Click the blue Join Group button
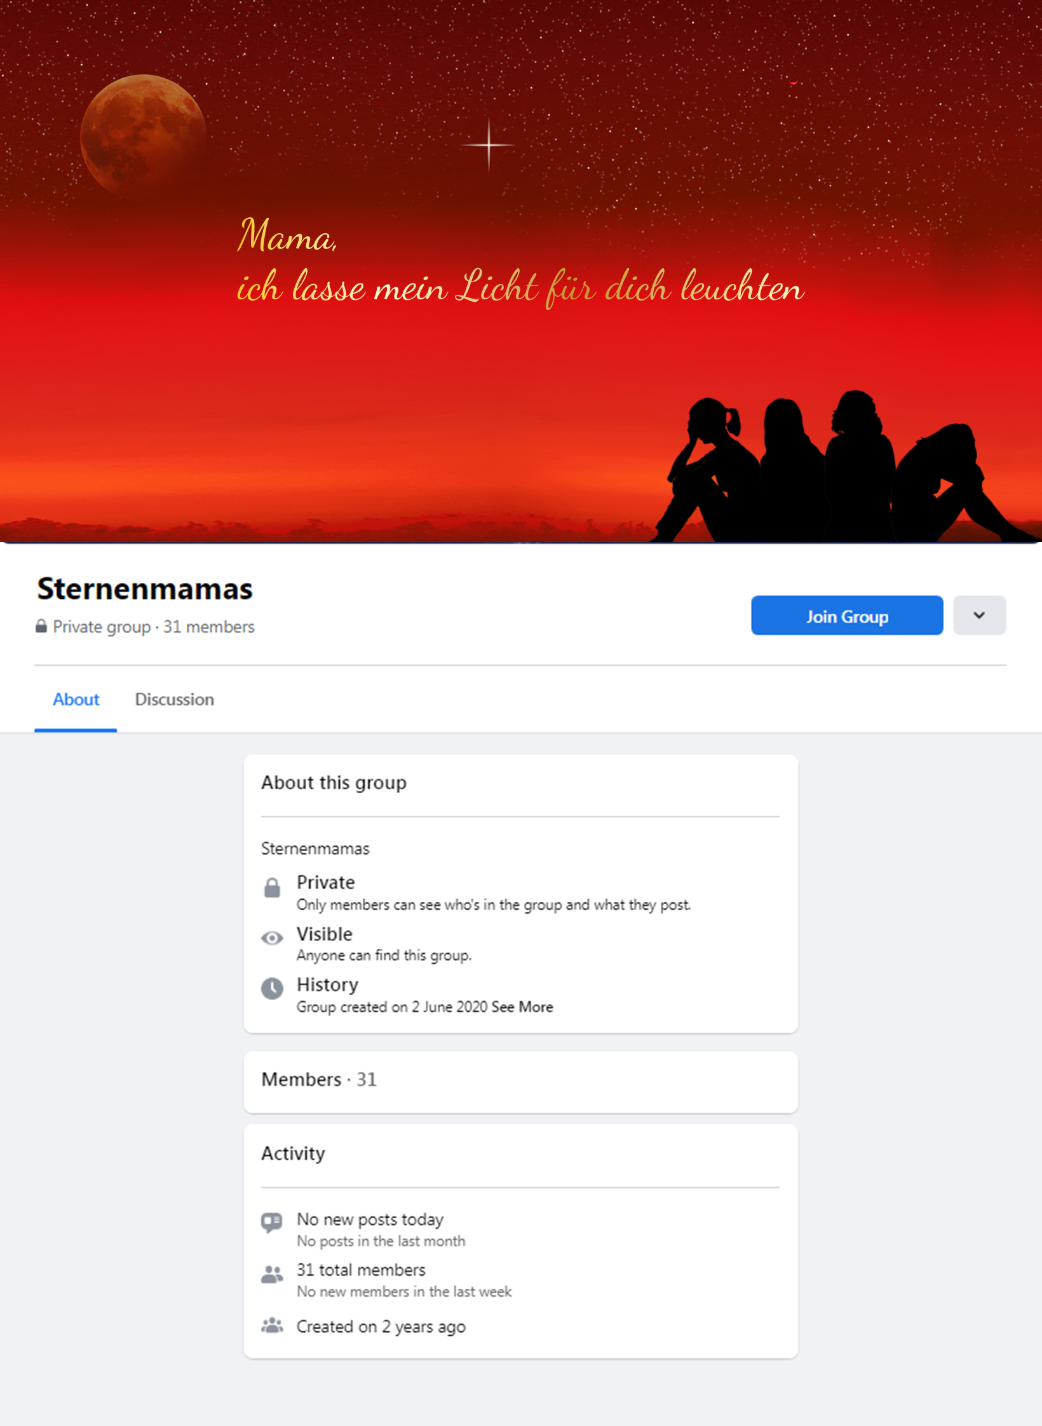 click(x=847, y=615)
